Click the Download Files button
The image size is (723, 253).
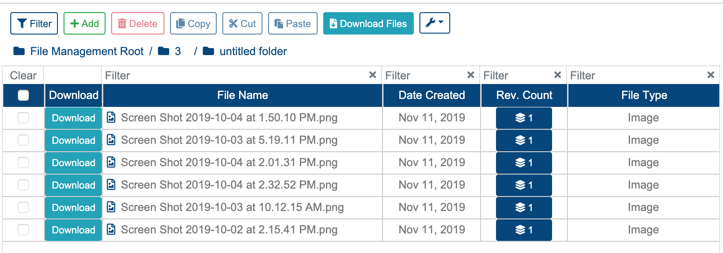click(x=369, y=23)
